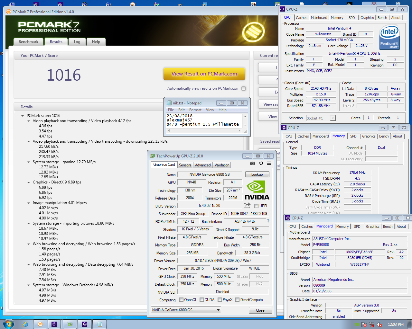Collapse Graphics DirectX 9 node
Screen dimensions: 412x329
point(29,182)
